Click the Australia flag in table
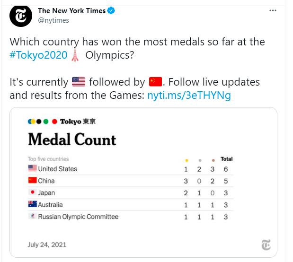Image resolution: width=293 pixels, height=262 pixels. [x=33, y=204]
